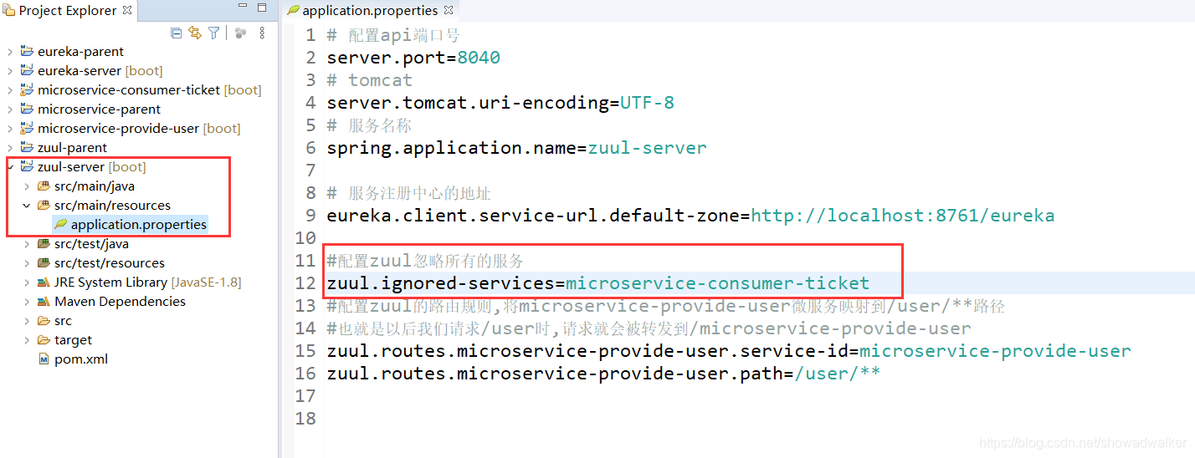Viewport: 1195px width, 458px height.
Task: Click the service-id=microservice-provide-user line
Action: click(728, 351)
